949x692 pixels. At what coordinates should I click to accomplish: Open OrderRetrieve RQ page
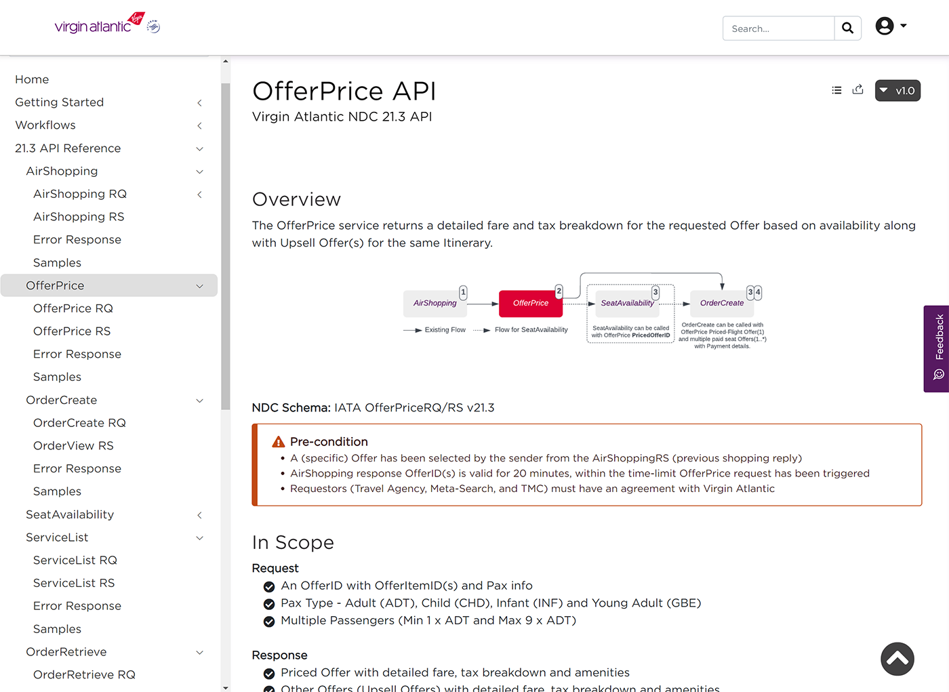pyautogui.click(x=84, y=675)
